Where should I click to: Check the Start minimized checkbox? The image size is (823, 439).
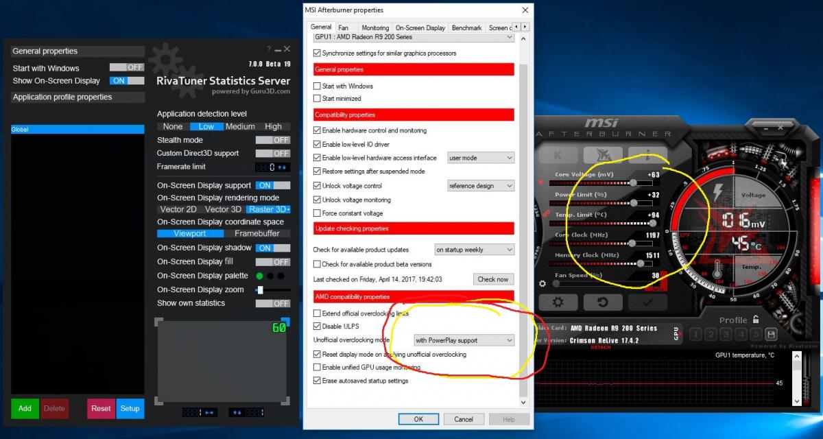coord(317,99)
